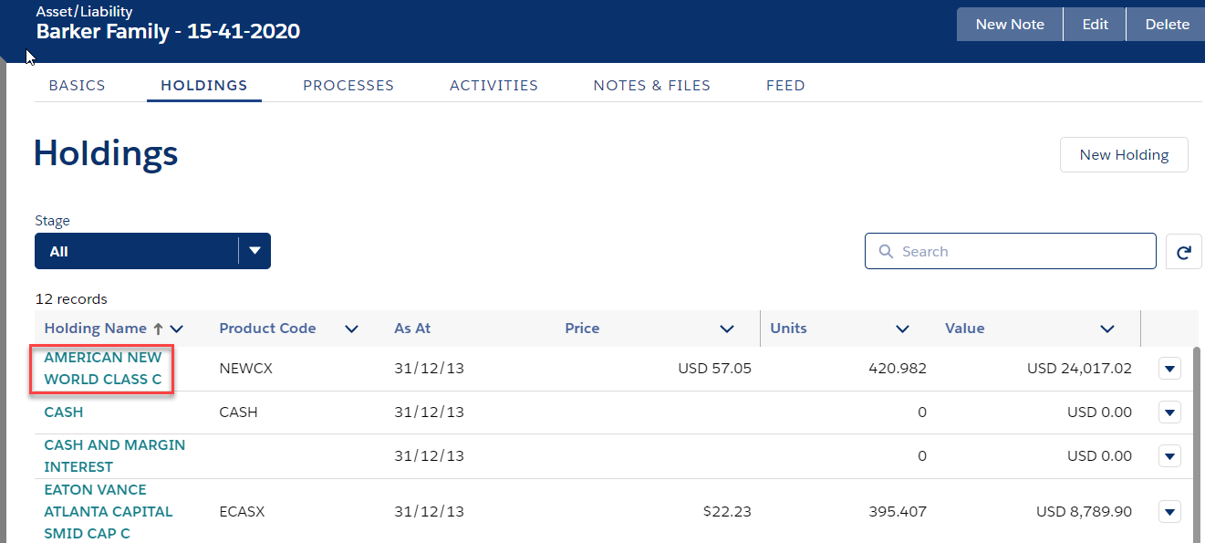
Task: Open the Value column menu
Action: point(1106,329)
